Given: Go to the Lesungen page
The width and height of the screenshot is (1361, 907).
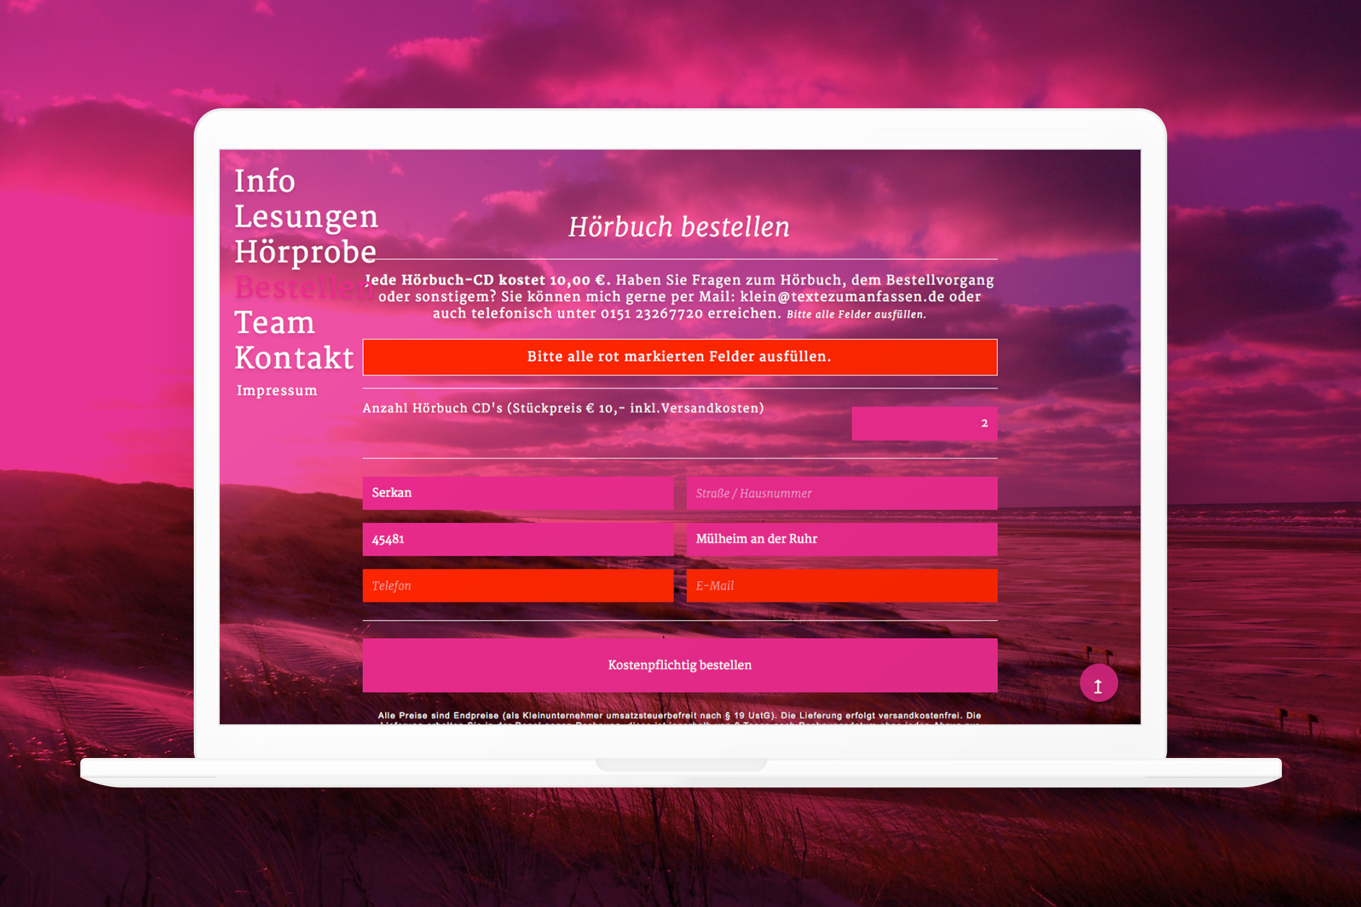Looking at the screenshot, I should pos(306,216).
